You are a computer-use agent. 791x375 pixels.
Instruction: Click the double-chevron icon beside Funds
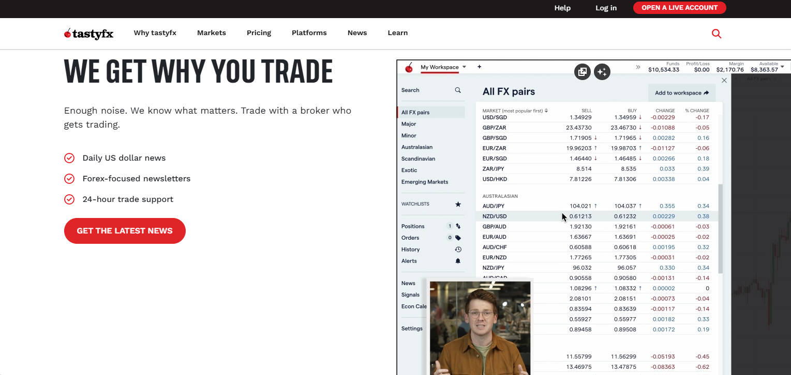[x=638, y=67]
